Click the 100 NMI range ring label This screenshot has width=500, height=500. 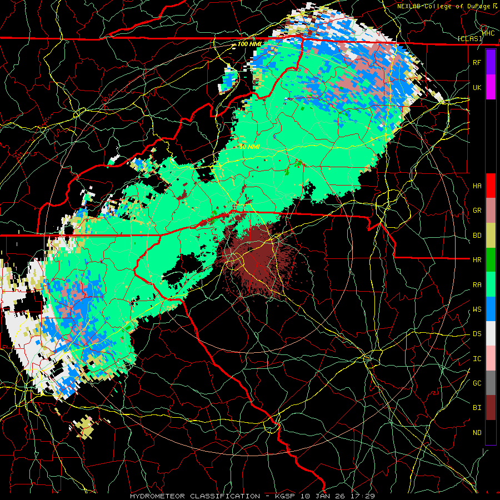tap(249, 44)
